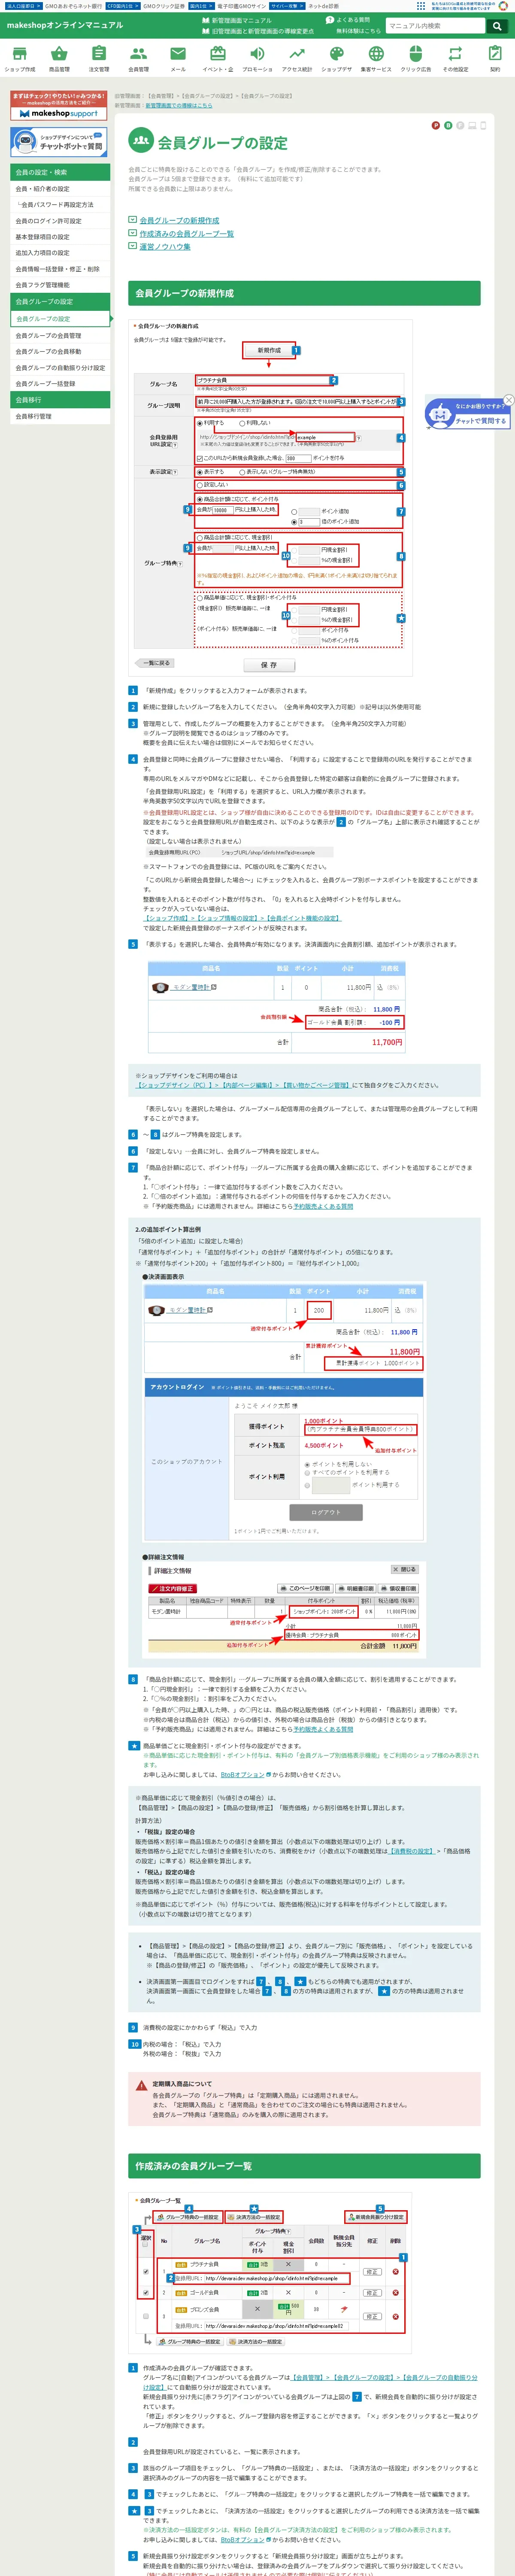Click the green B plan badge
This screenshot has width=515, height=2576.
pos(447,126)
